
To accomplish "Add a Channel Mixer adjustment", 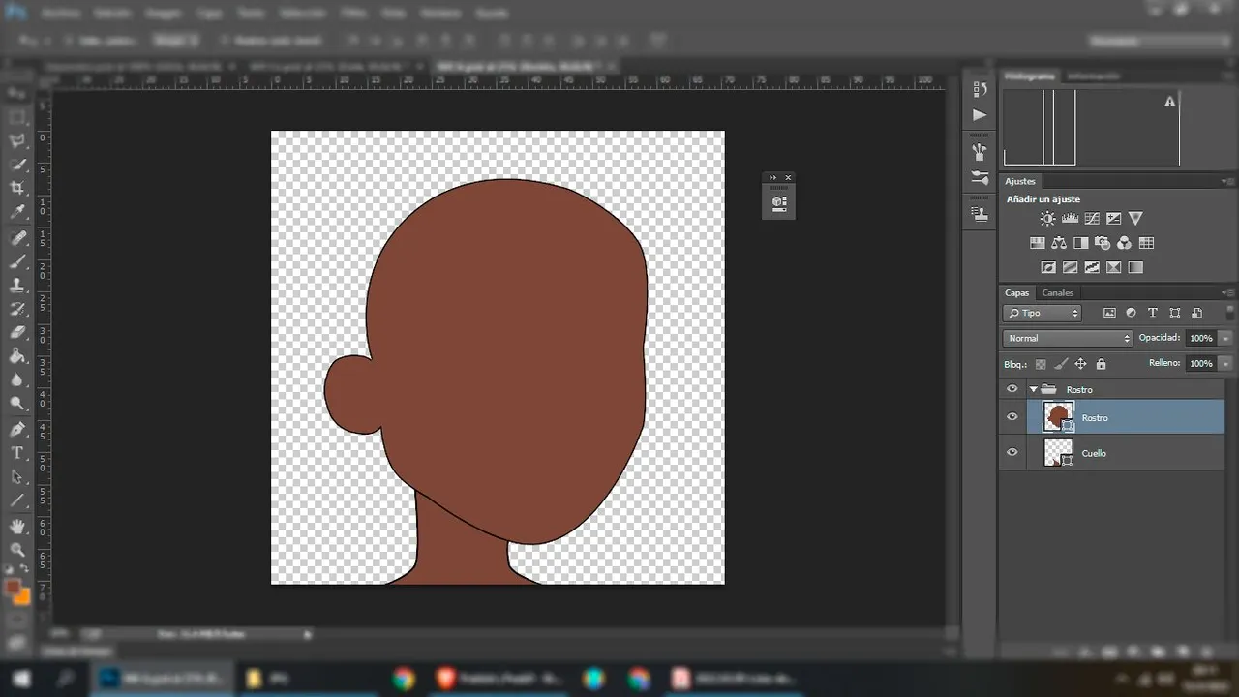I will click(1124, 243).
